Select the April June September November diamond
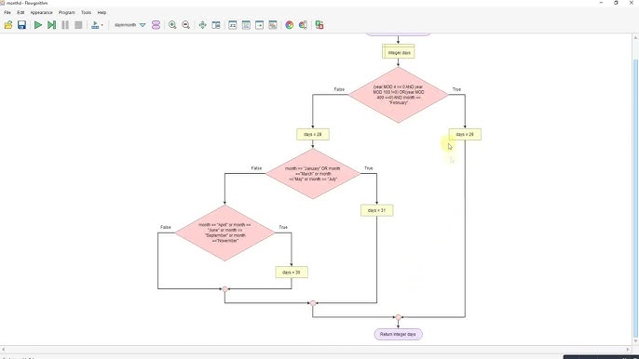The width and height of the screenshot is (639, 359). click(224, 233)
